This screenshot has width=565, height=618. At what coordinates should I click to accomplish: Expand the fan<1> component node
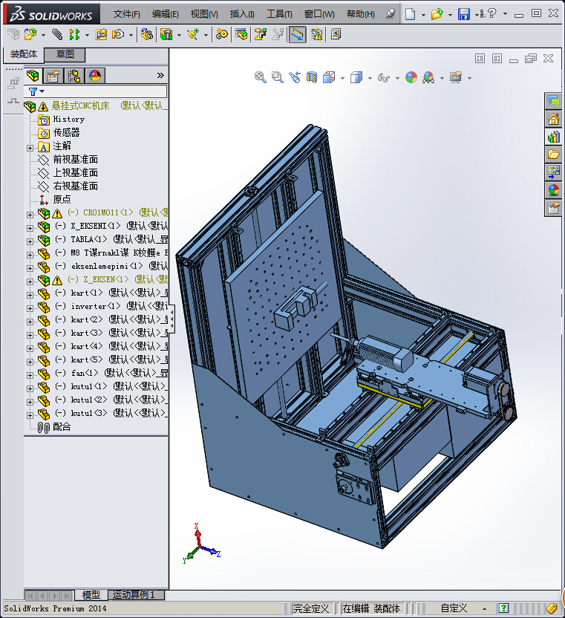point(30,375)
